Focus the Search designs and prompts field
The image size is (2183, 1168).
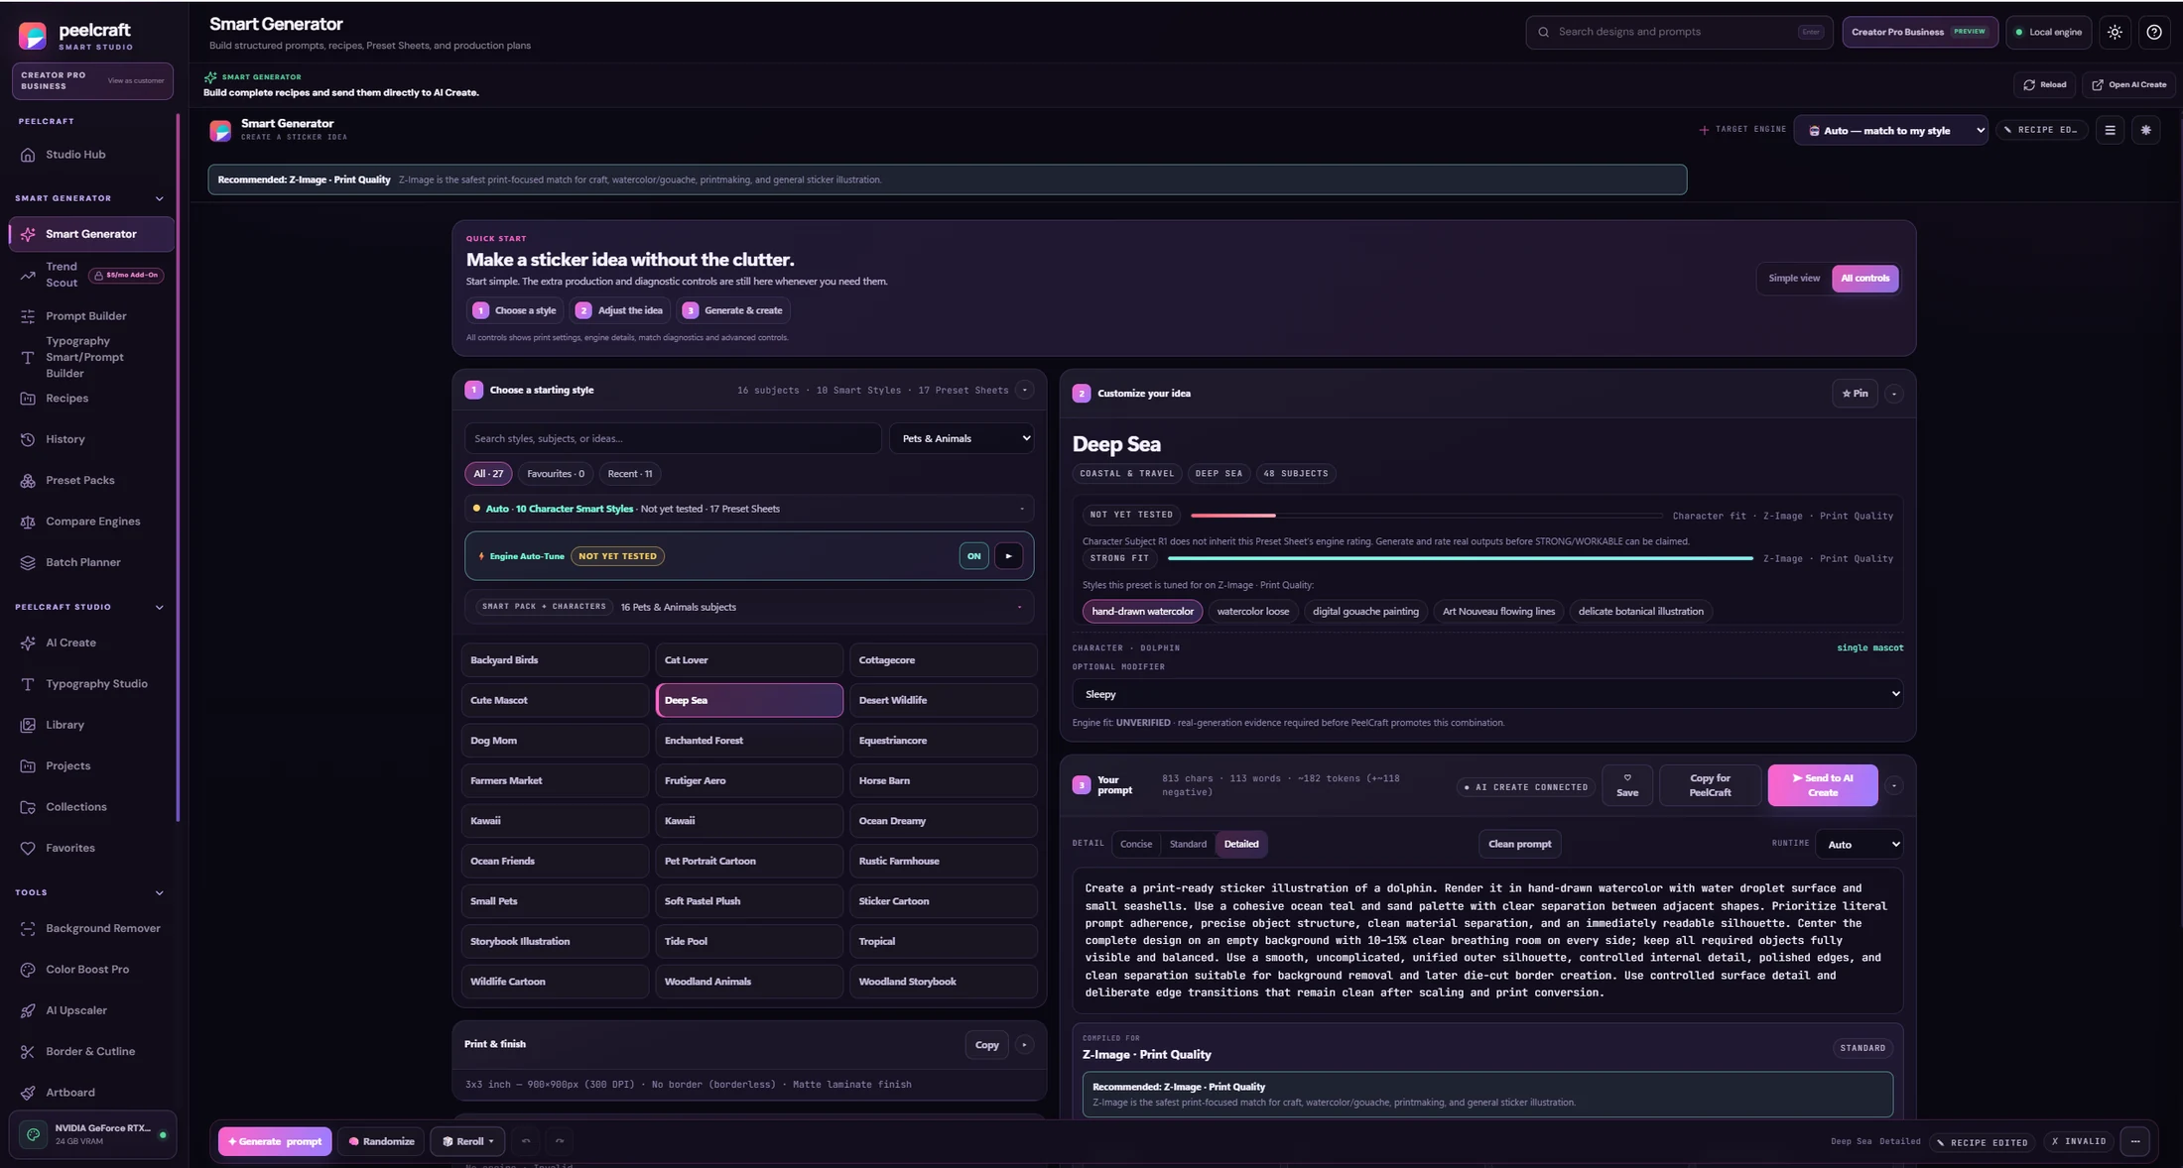pos(1678,32)
